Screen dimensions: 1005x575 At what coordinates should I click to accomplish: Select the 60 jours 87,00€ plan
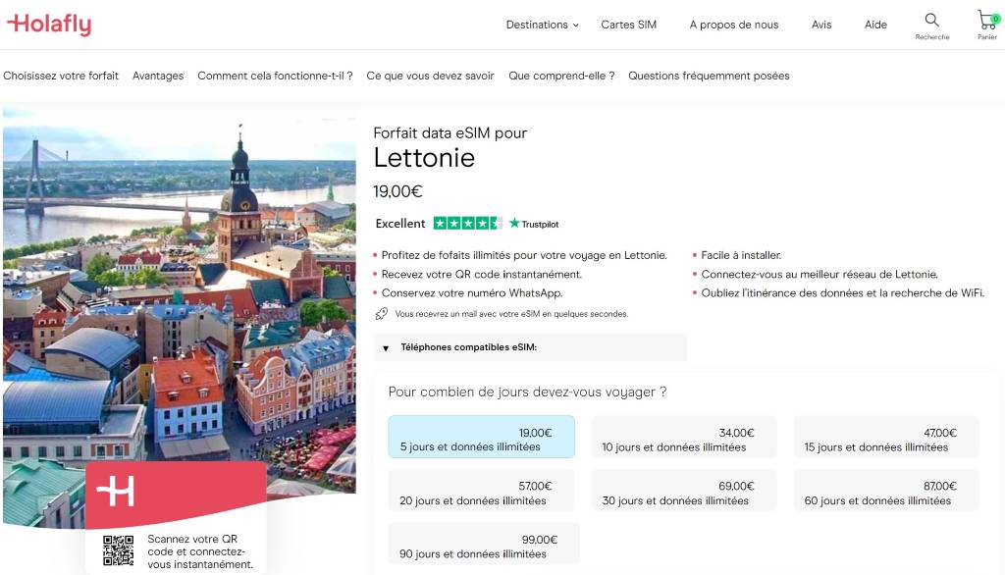886,491
